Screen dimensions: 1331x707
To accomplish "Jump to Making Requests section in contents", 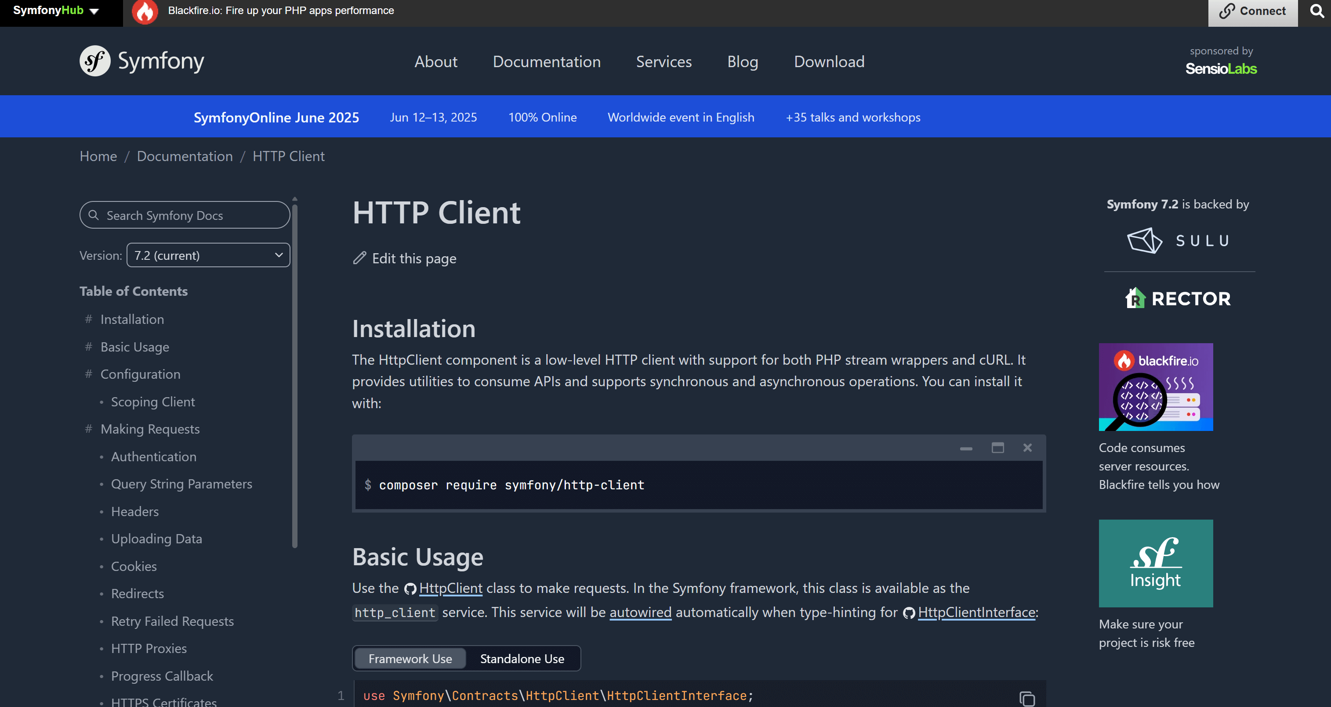I will click(150, 429).
